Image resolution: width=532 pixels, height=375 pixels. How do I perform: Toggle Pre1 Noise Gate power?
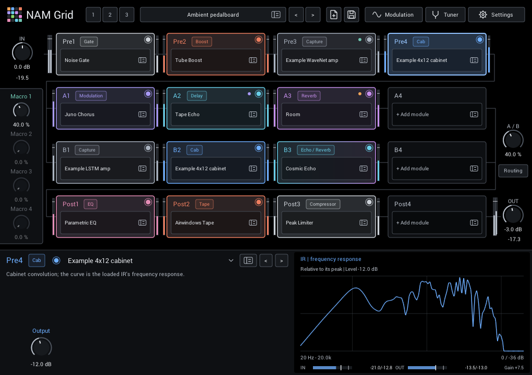(x=148, y=40)
